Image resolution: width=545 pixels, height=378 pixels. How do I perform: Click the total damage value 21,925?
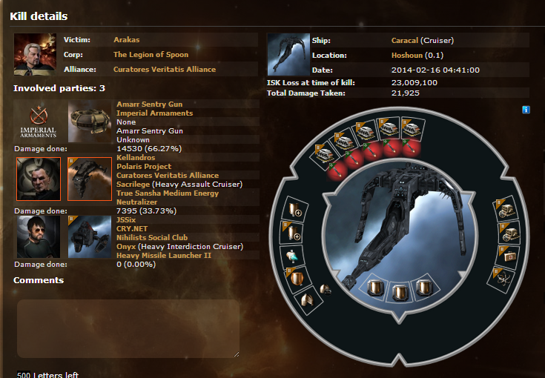(406, 93)
